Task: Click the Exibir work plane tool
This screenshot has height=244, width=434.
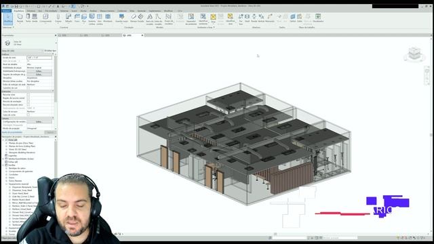Action: 300,18
